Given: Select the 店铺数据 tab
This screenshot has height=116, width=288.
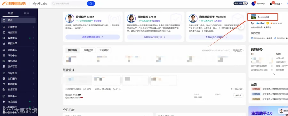Looking at the screenshot, I should [x=88, y=50].
